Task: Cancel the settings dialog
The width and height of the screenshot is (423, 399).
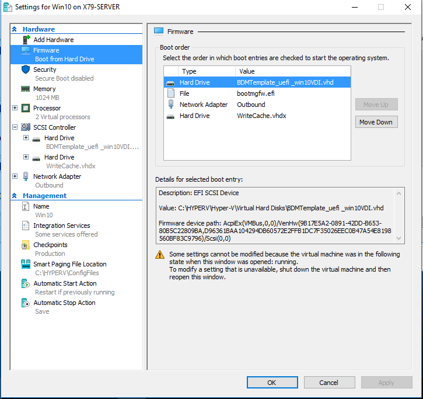Action: tap(328, 383)
